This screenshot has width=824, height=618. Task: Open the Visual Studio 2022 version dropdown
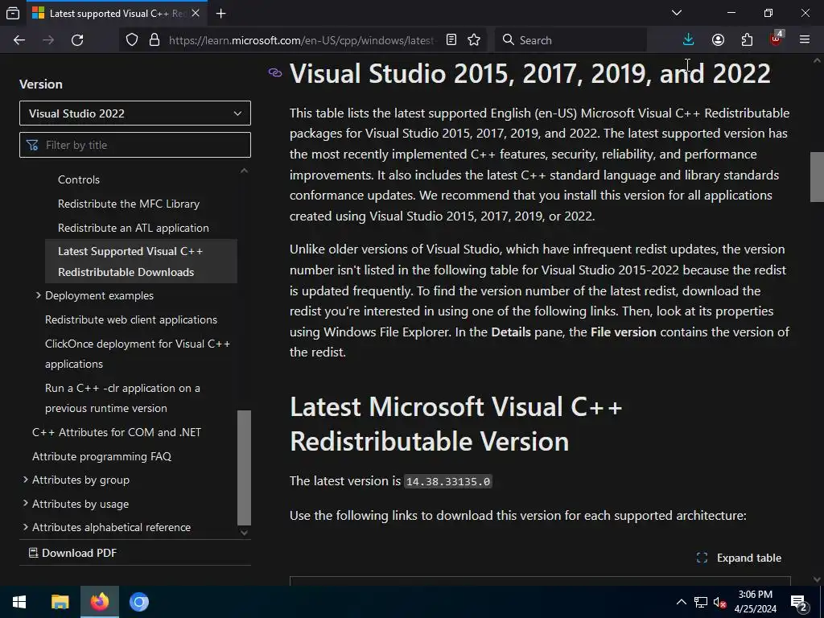[x=135, y=113]
